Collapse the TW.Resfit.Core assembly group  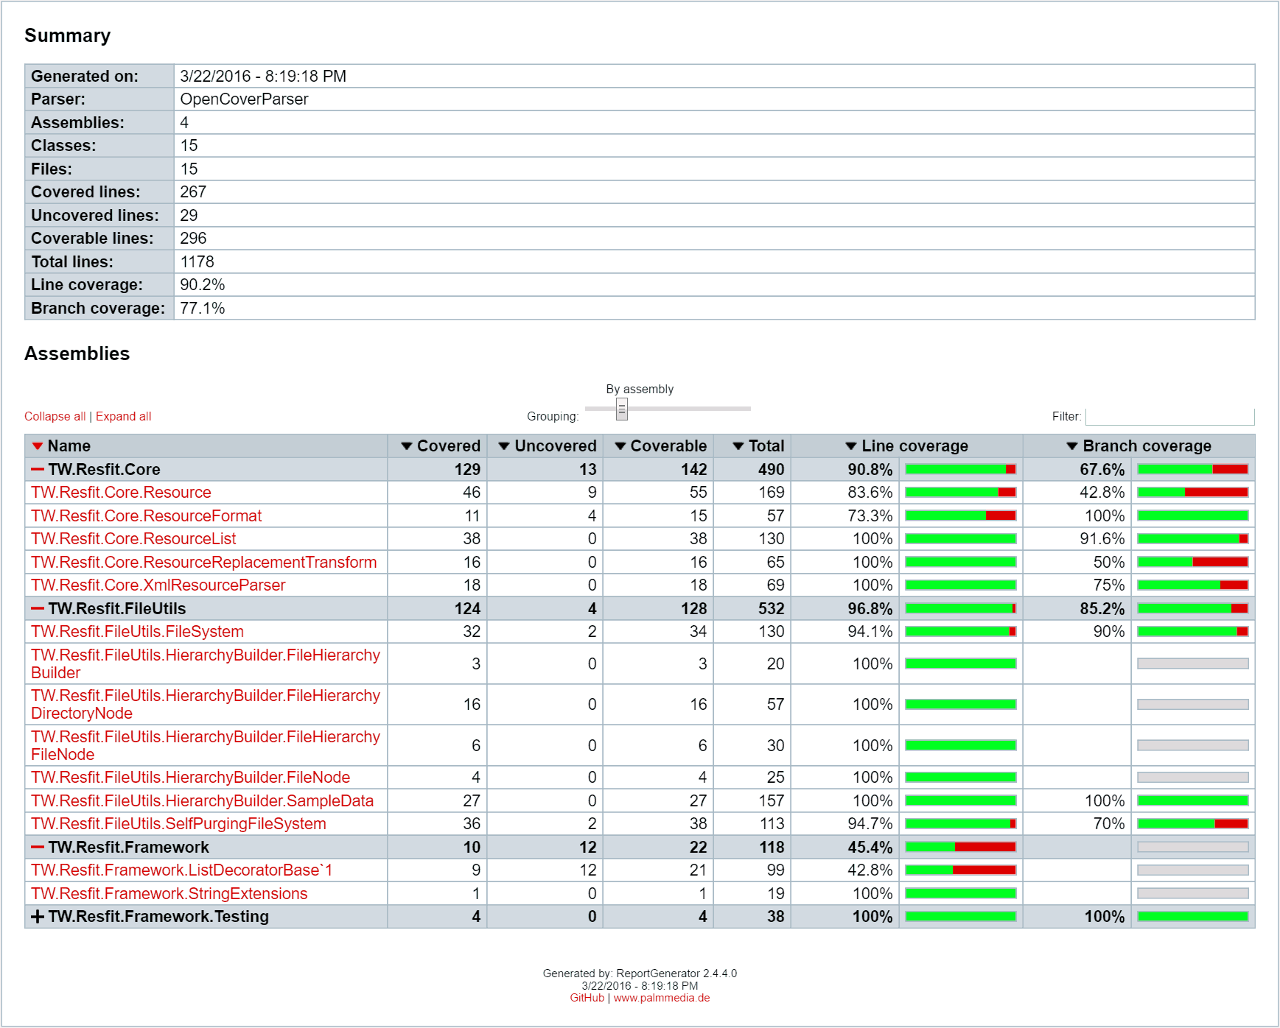point(38,470)
